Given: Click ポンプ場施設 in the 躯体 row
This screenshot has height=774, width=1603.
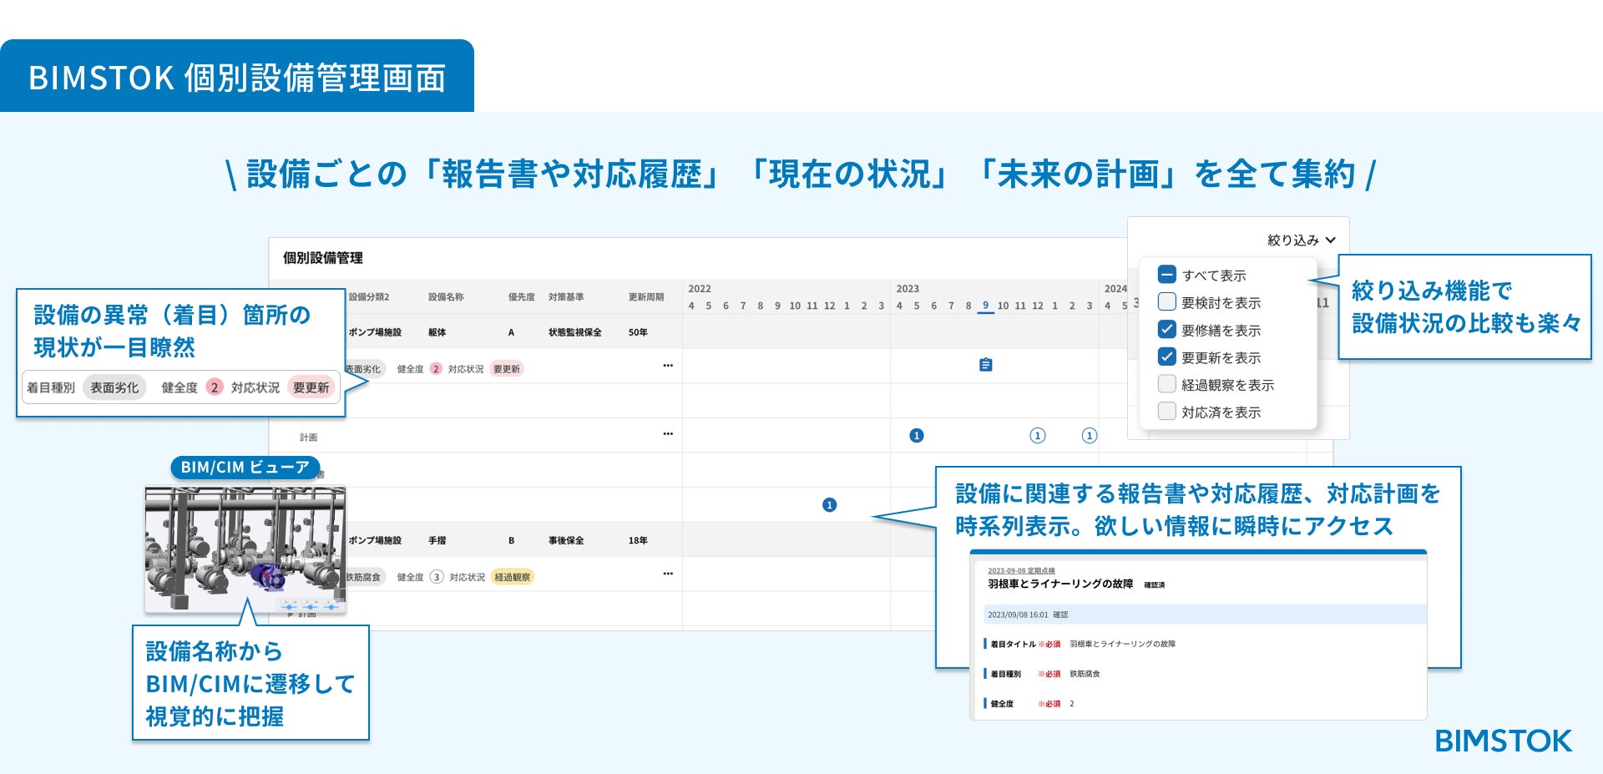Looking at the screenshot, I should [375, 332].
